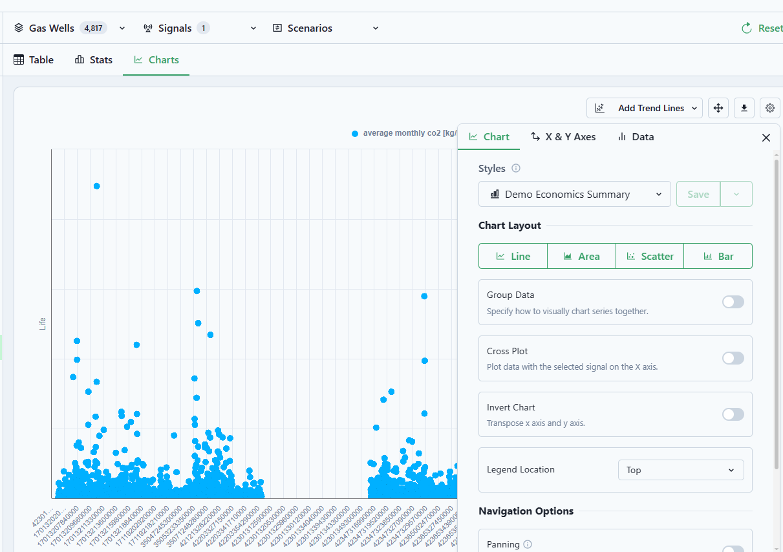
Task: Click the Signals count badge 1
Action: 204,28
